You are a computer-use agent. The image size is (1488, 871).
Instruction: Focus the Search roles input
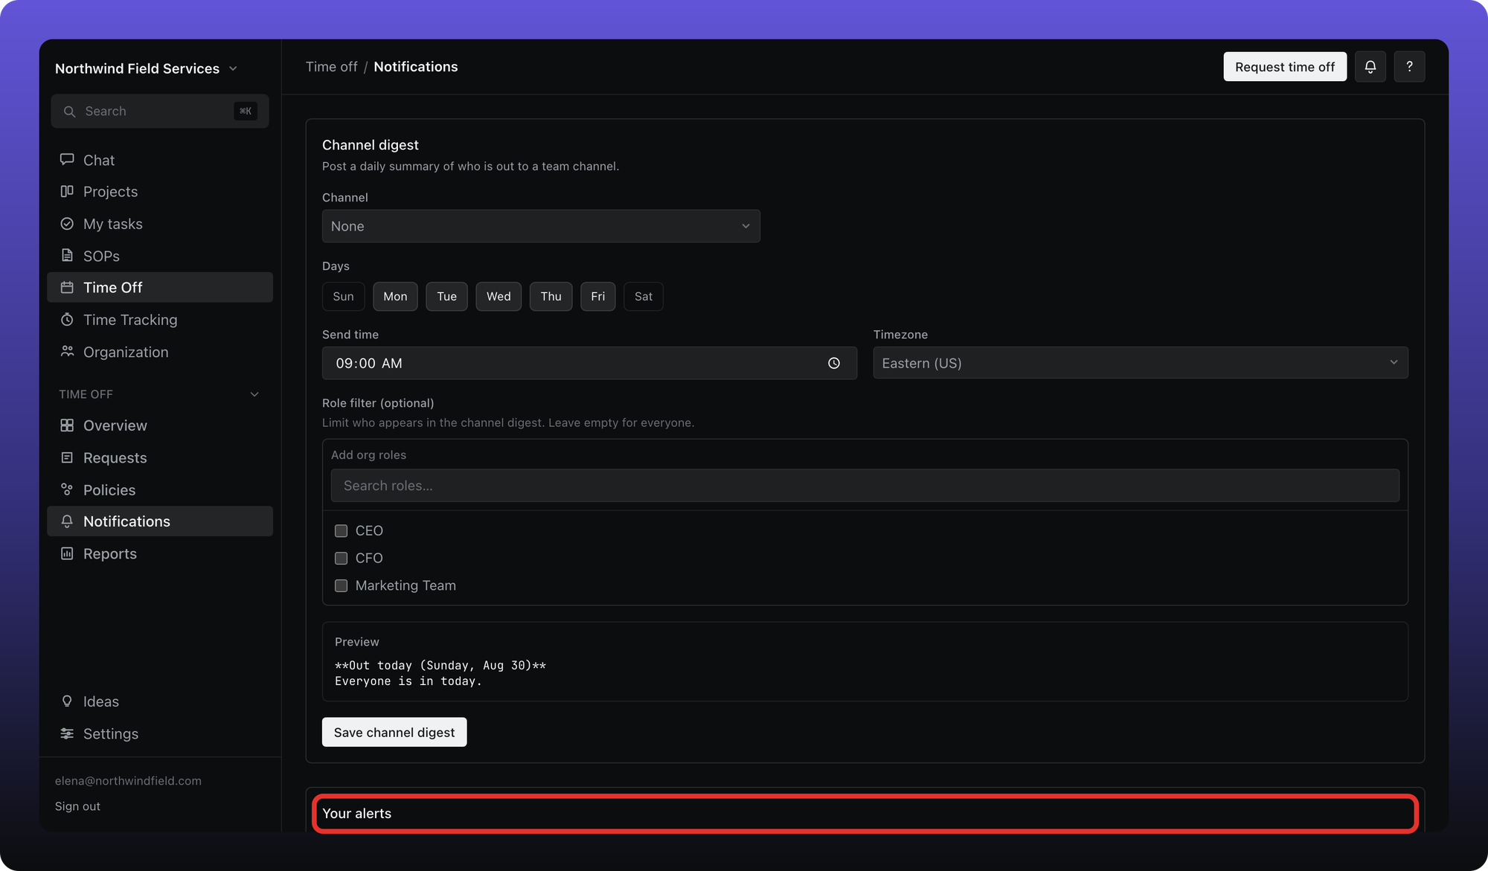tap(865, 485)
